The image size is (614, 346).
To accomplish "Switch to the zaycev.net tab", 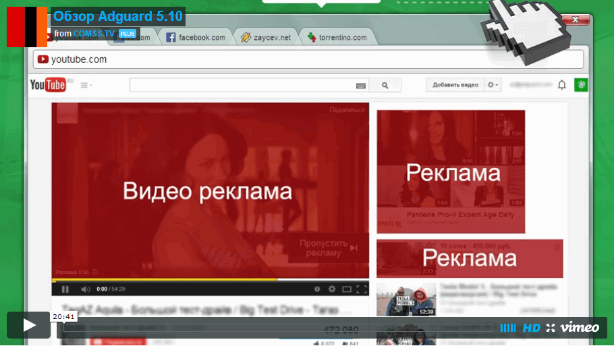I will click(267, 37).
